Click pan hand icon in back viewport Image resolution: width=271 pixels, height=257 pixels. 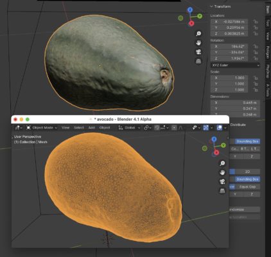(x=198, y=43)
